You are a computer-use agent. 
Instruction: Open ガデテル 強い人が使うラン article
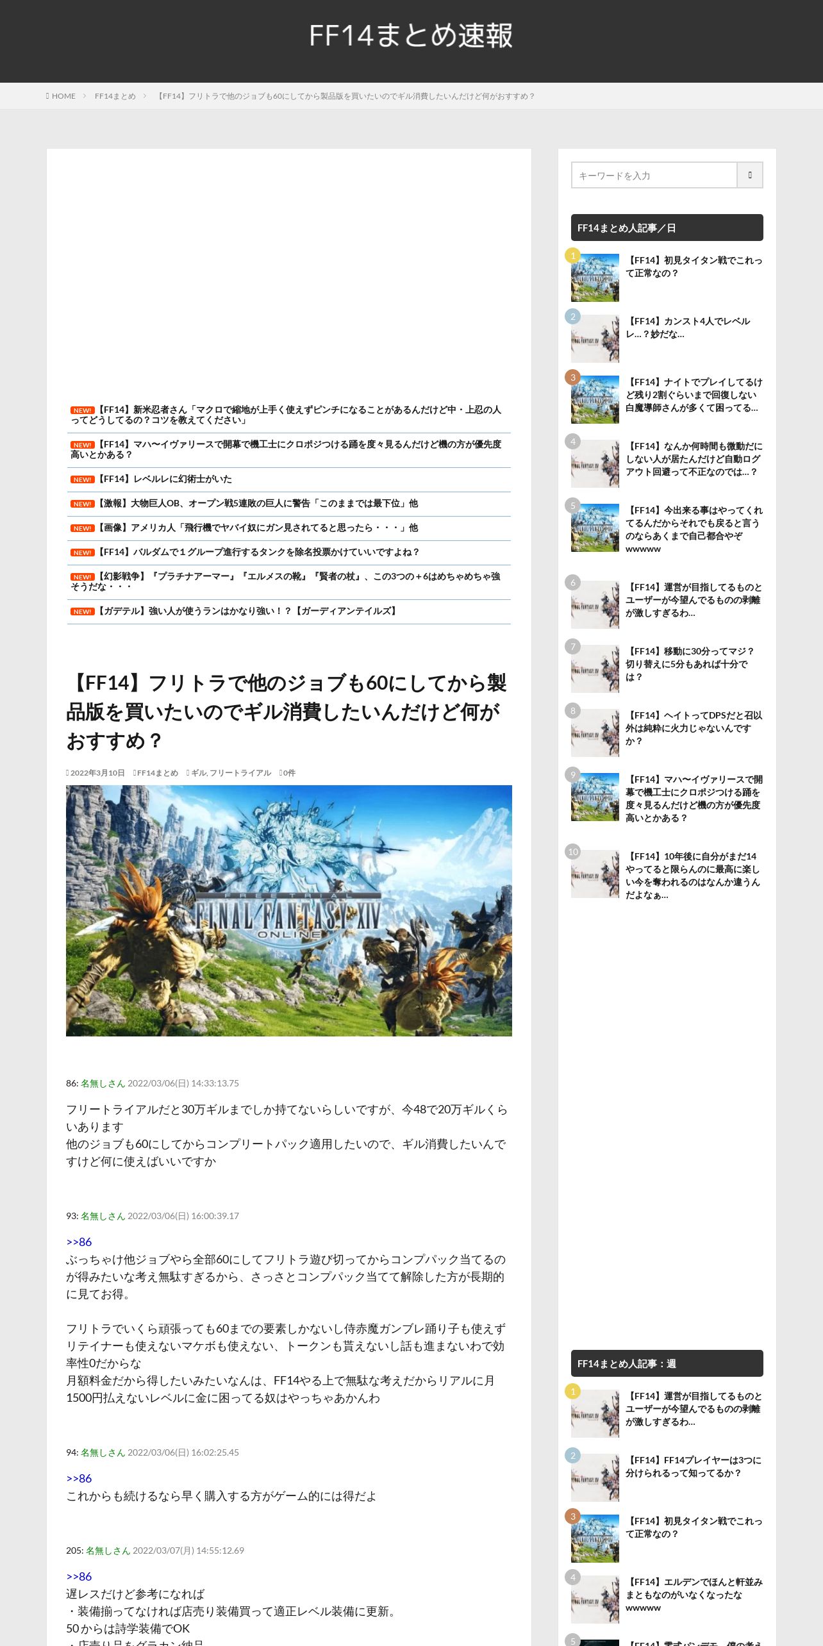pyautogui.click(x=247, y=611)
